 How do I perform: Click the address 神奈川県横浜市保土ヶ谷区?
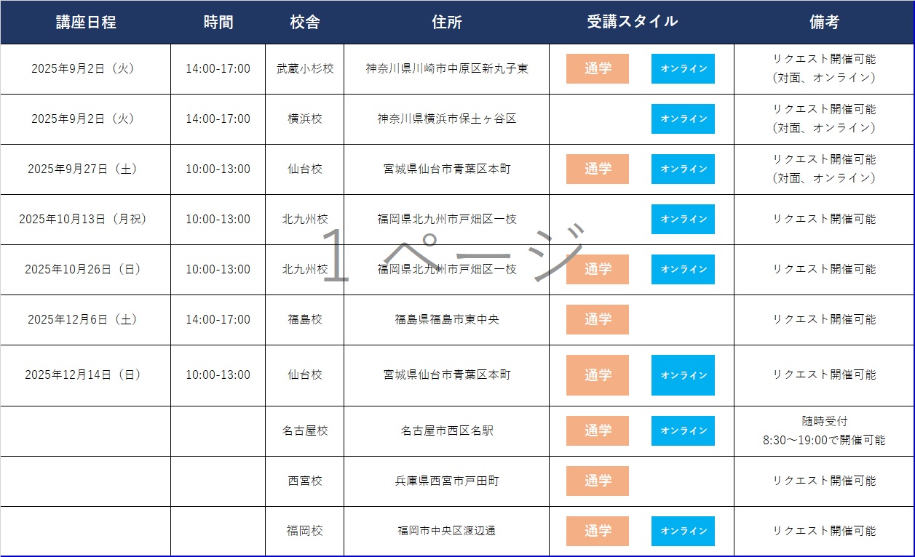447,119
